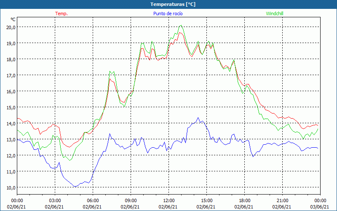Screen dimensions: 337x211
Task: Click the "03/06/21" date label
Action: (x=320, y=207)
